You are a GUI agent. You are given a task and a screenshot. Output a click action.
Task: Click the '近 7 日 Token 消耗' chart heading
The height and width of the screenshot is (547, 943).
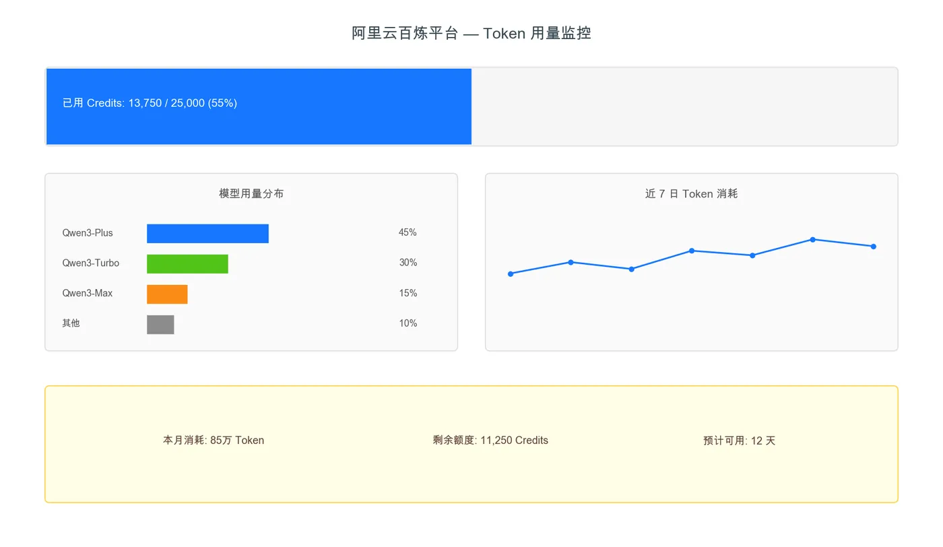692,193
